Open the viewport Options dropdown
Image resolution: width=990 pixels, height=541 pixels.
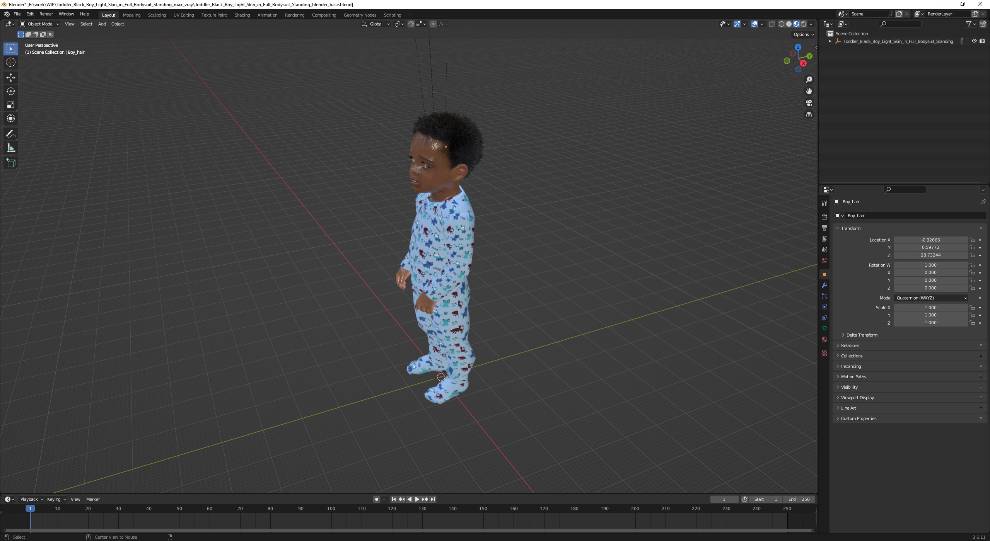tap(804, 34)
